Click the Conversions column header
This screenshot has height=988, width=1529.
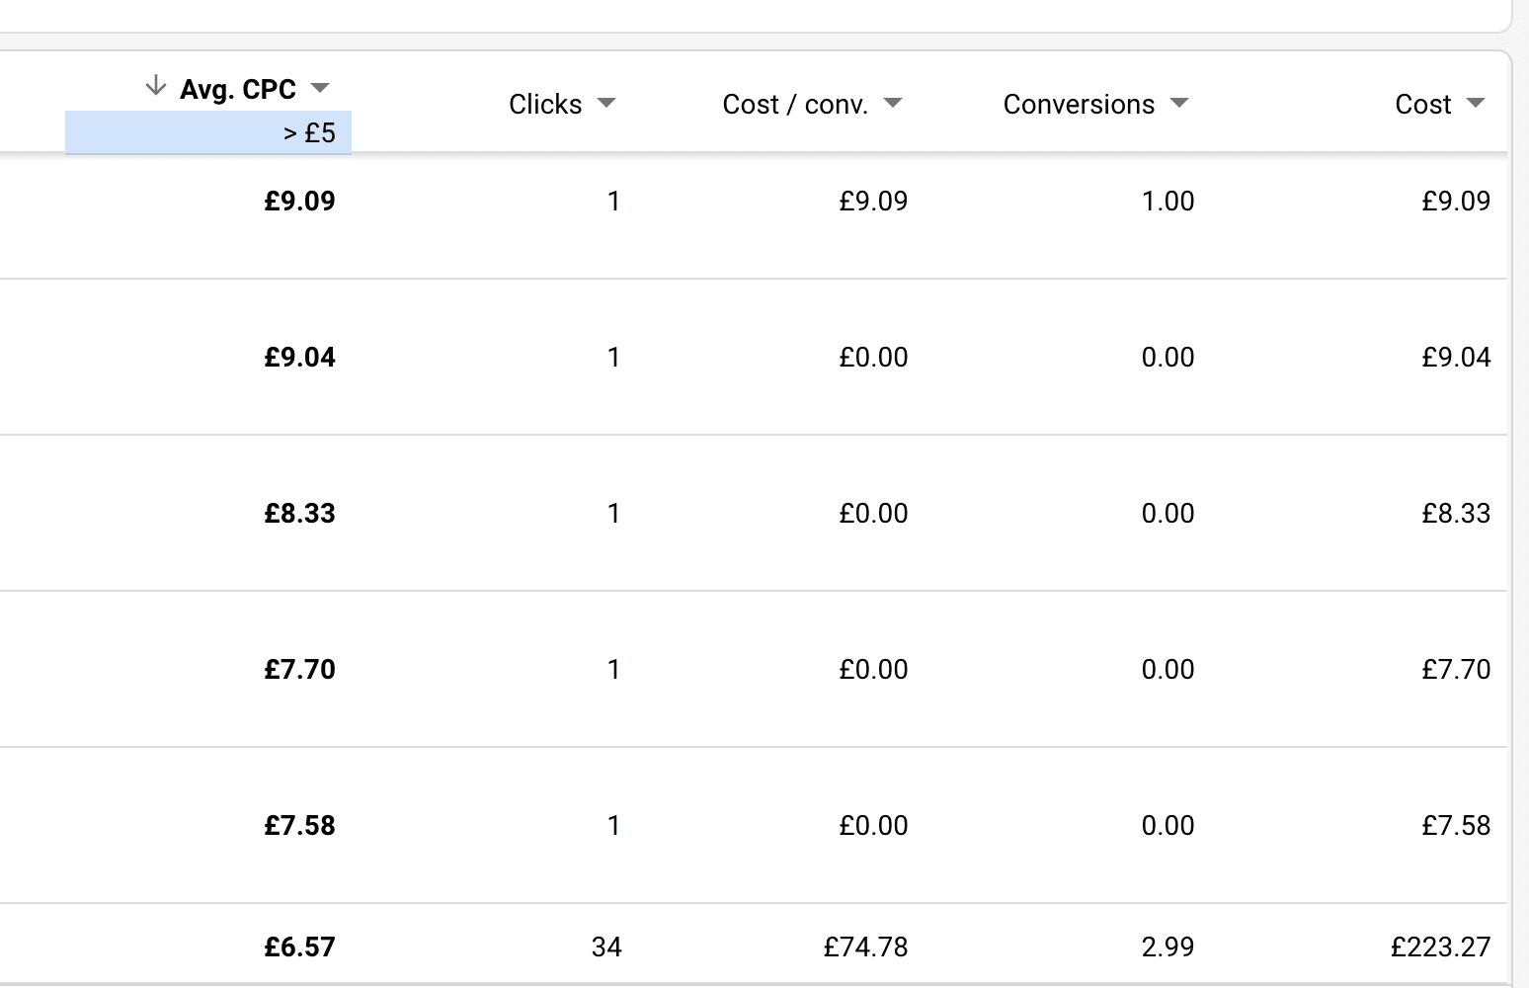pos(1078,103)
